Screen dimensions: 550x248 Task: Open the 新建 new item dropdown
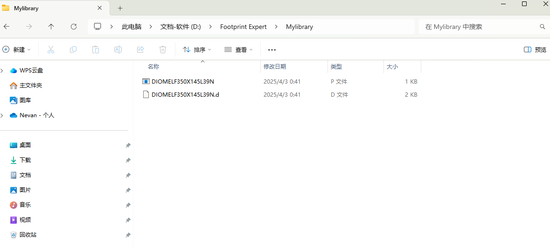point(16,50)
